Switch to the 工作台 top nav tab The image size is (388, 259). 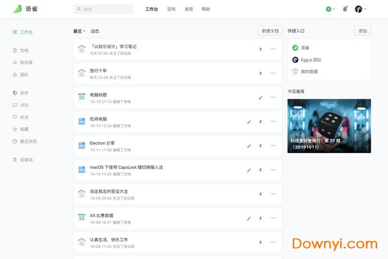(152, 9)
